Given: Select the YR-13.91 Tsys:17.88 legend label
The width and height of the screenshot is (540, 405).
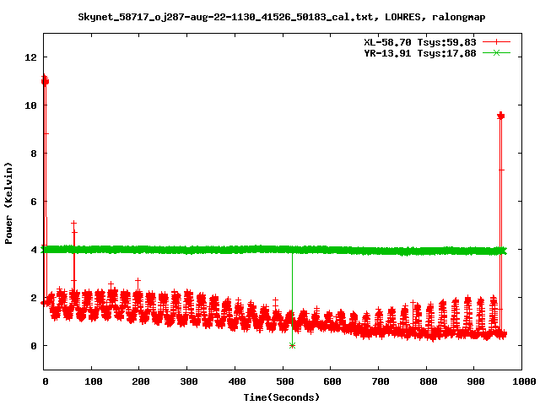Looking at the screenshot, I should pyautogui.click(x=420, y=53).
